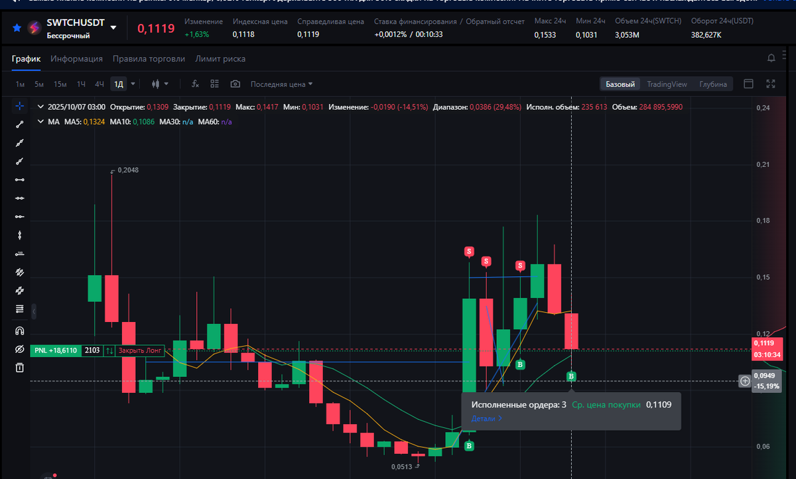
Task: Click the SWTCH coin logo icon
Action: click(x=34, y=28)
